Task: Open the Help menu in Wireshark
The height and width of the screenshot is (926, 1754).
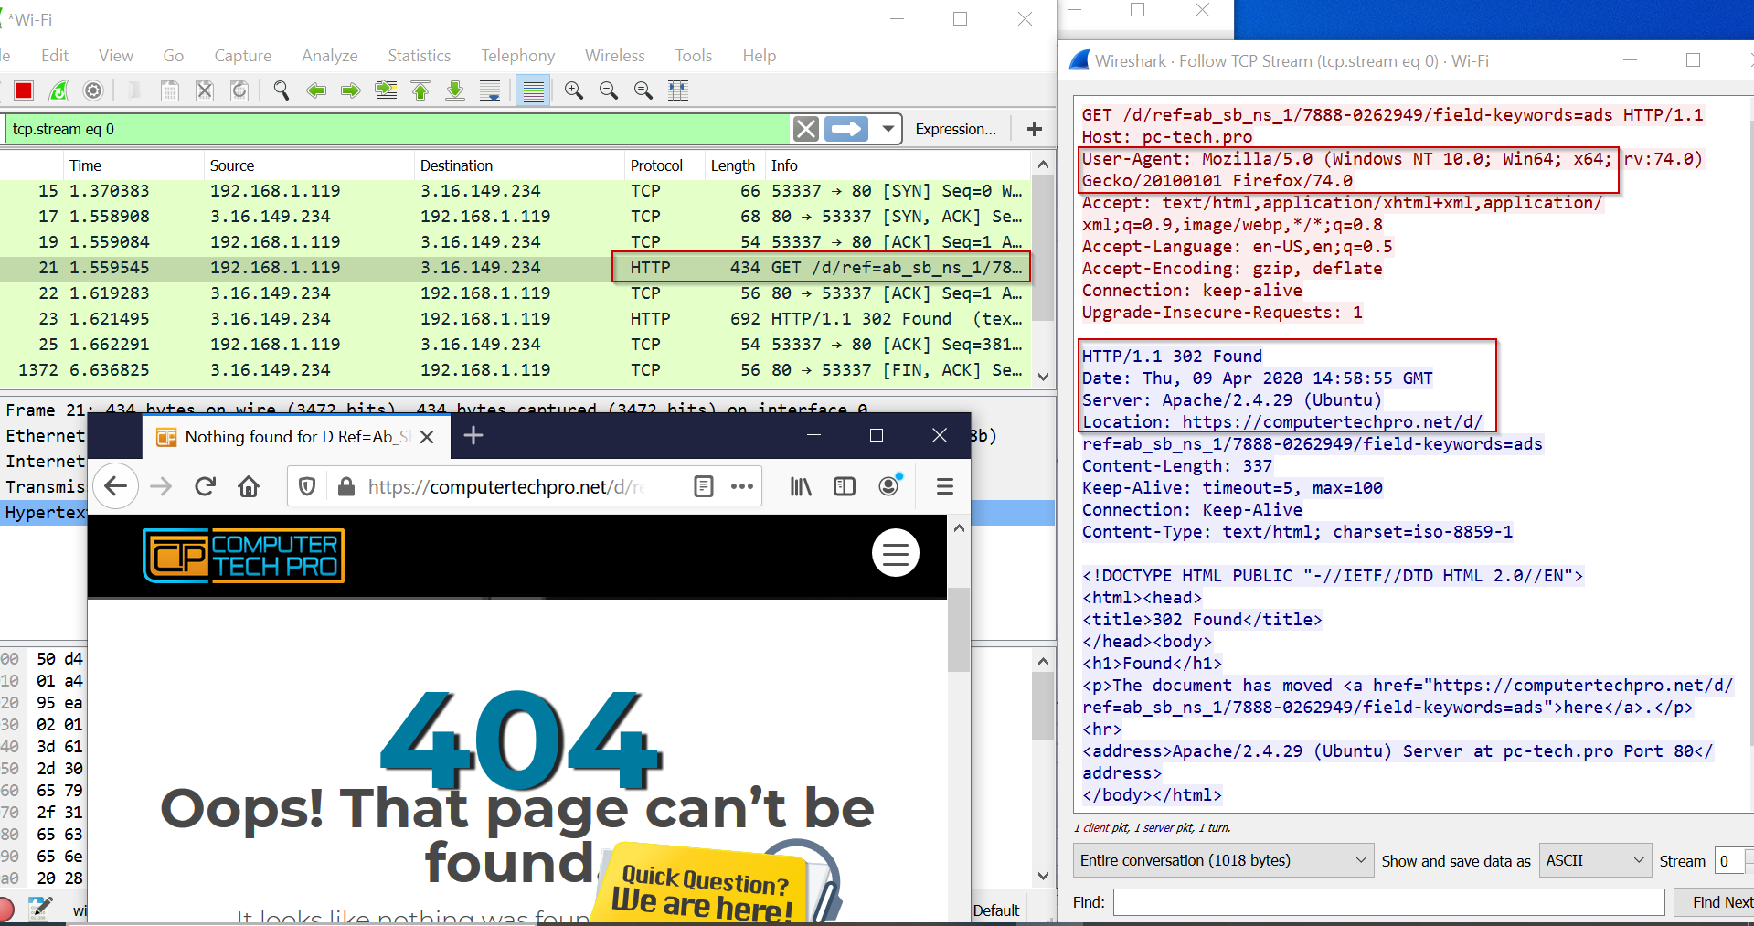Action: pyautogui.click(x=760, y=56)
